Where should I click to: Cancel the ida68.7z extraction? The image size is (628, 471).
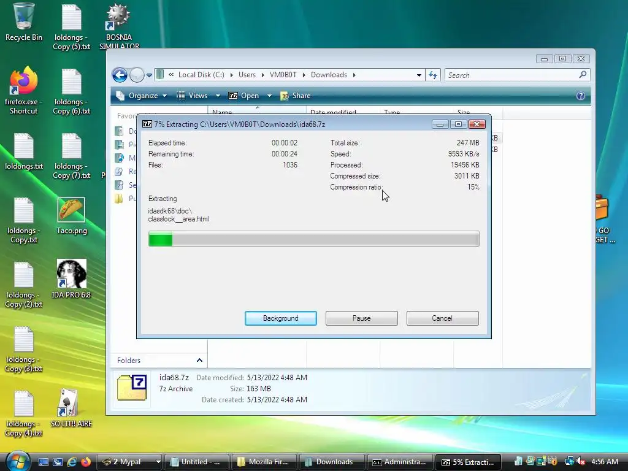click(x=442, y=318)
